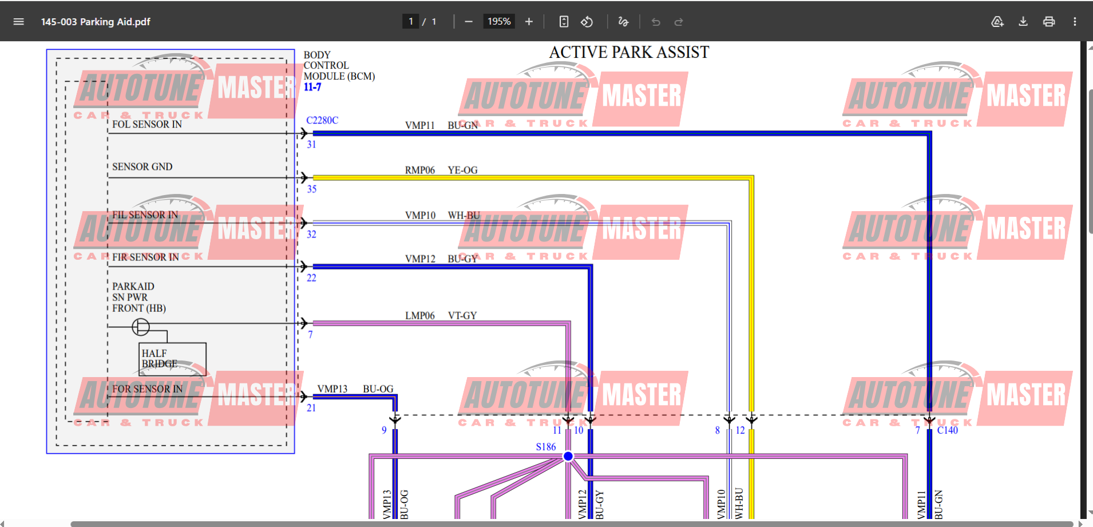The height and width of the screenshot is (527, 1093).
Task: Click the Save to Drive icon
Action: pos(997,22)
